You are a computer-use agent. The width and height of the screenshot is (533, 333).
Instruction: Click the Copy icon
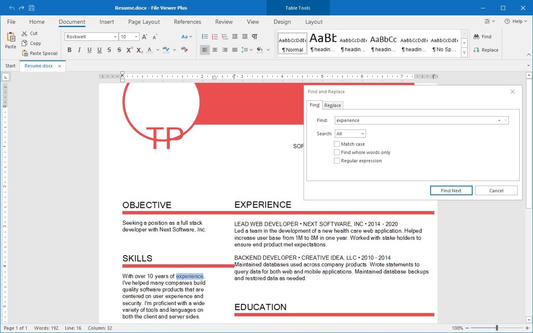[x=25, y=43]
